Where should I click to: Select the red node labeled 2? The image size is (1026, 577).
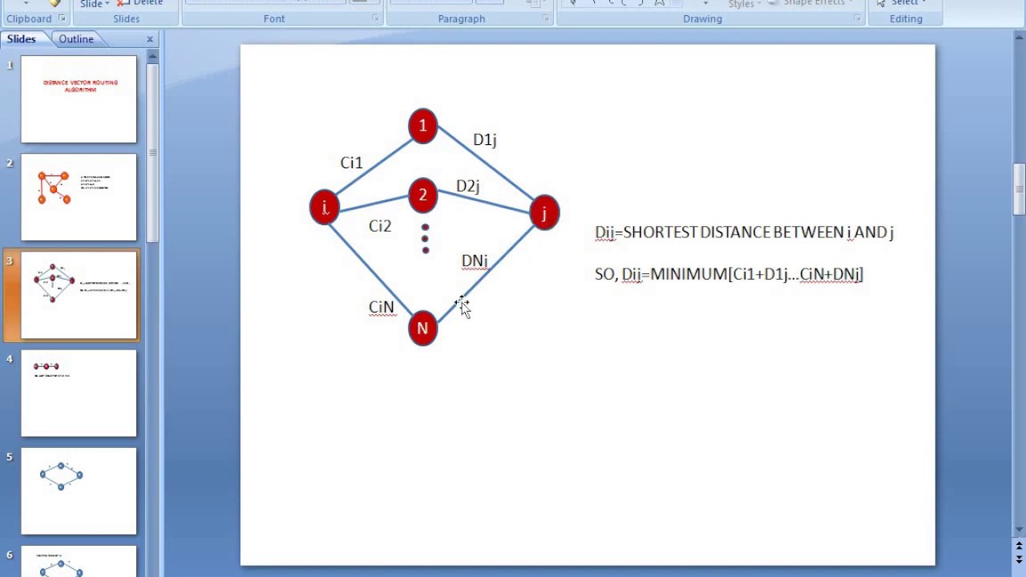pyautogui.click(x=422, y=195)
